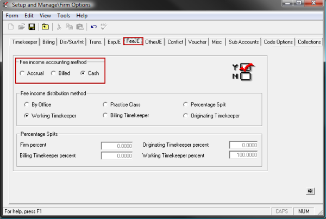Click the Undo arrow icon
This screenshot has height=219, width=326.
point(94,27)
